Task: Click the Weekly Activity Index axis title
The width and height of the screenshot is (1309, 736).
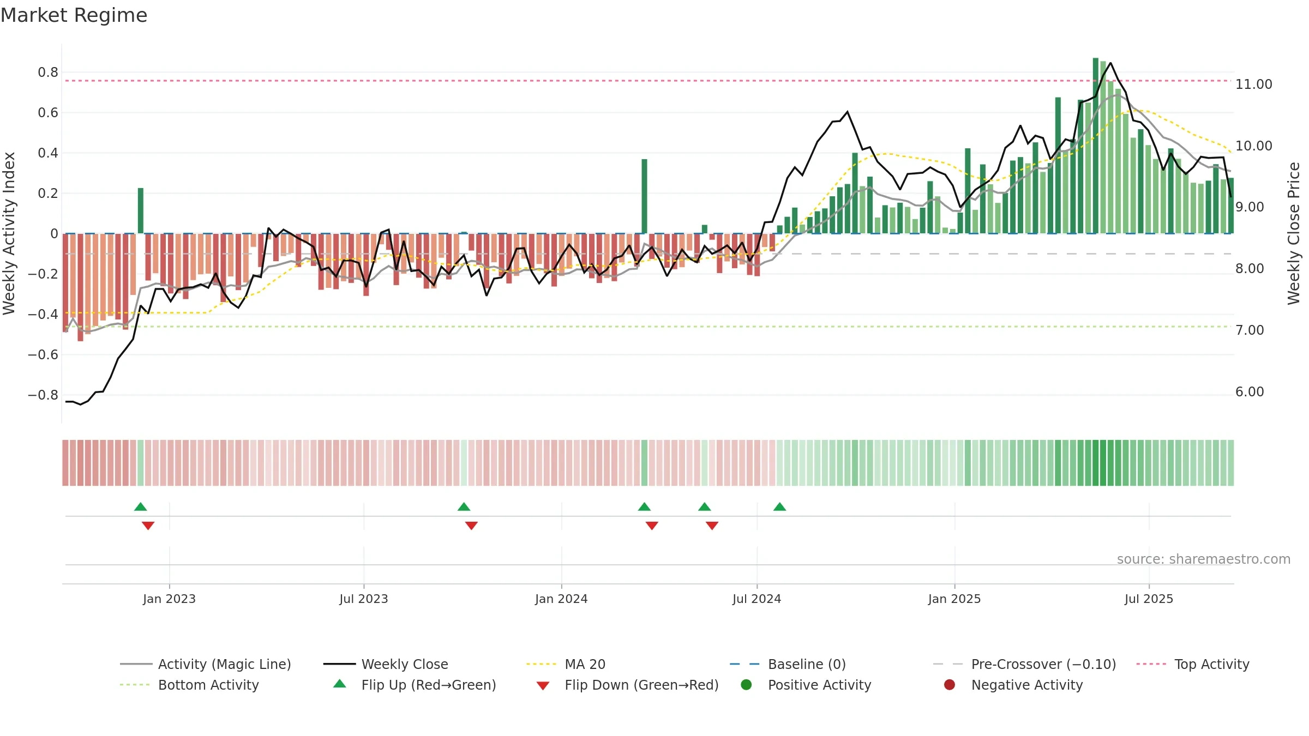Action: tap(9, 233)
